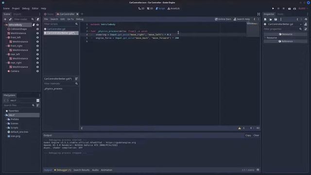Collapse the front_left node
This screenshot has width=311, height=175.
click(x=6, y=37)
